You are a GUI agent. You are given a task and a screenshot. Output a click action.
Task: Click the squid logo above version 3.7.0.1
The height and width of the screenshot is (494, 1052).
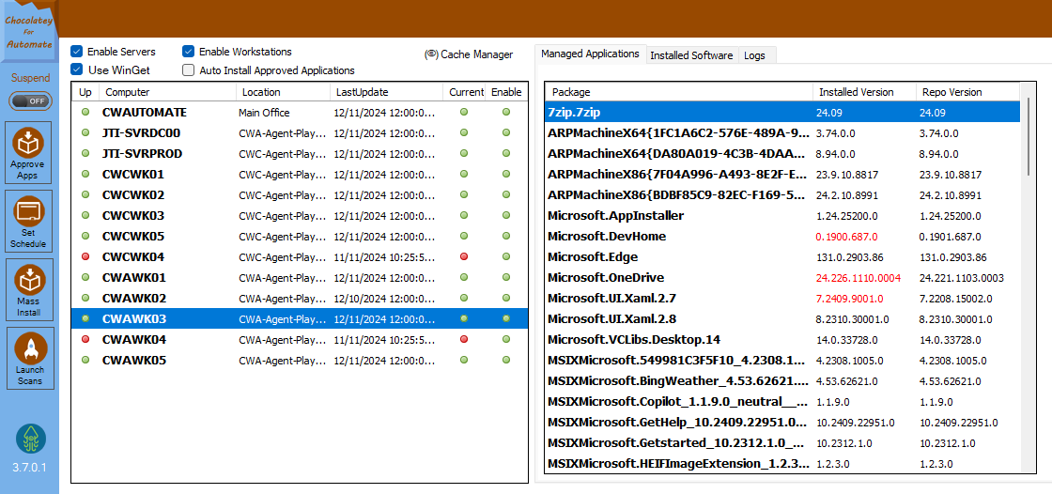(x=31, y=440)
